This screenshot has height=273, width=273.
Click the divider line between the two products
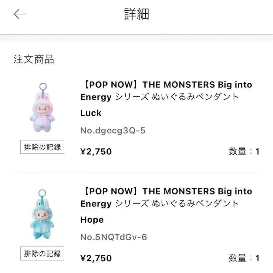[x=136, y=173]
